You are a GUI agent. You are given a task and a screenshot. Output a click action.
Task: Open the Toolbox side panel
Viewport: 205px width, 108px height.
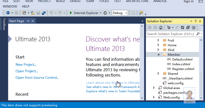4,24
